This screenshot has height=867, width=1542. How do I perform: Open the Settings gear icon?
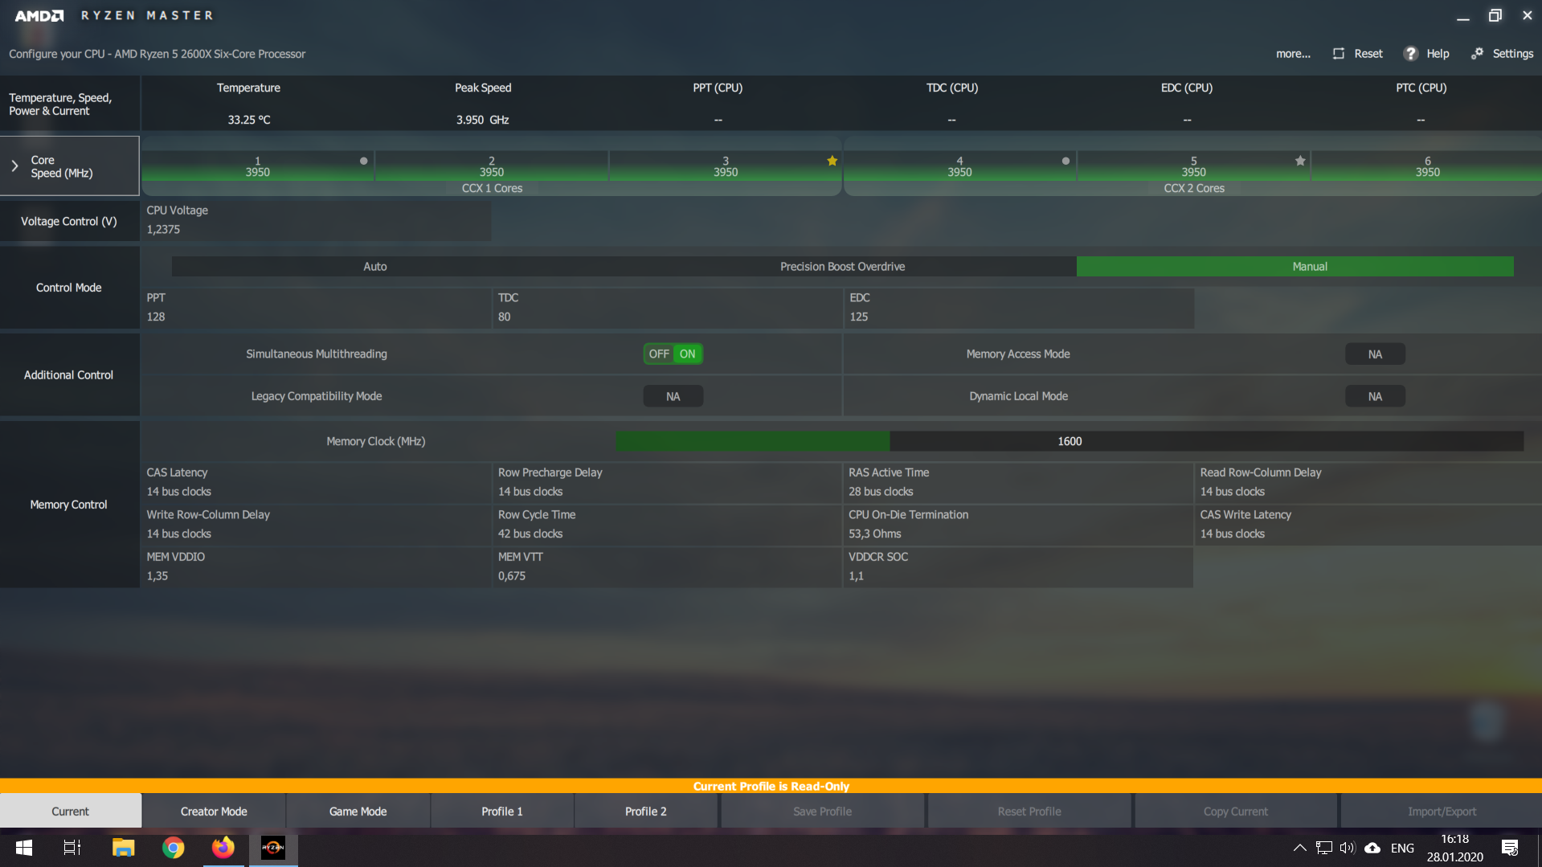1477,54
